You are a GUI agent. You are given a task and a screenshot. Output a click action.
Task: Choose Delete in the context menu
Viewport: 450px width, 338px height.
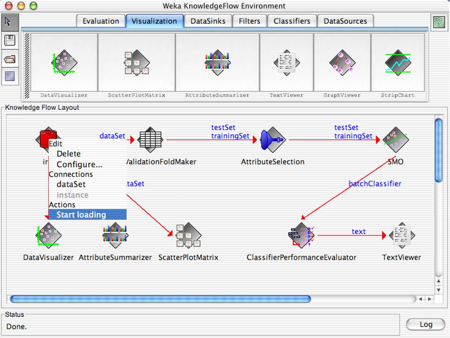pyautogui.click(x=88, y=154)
